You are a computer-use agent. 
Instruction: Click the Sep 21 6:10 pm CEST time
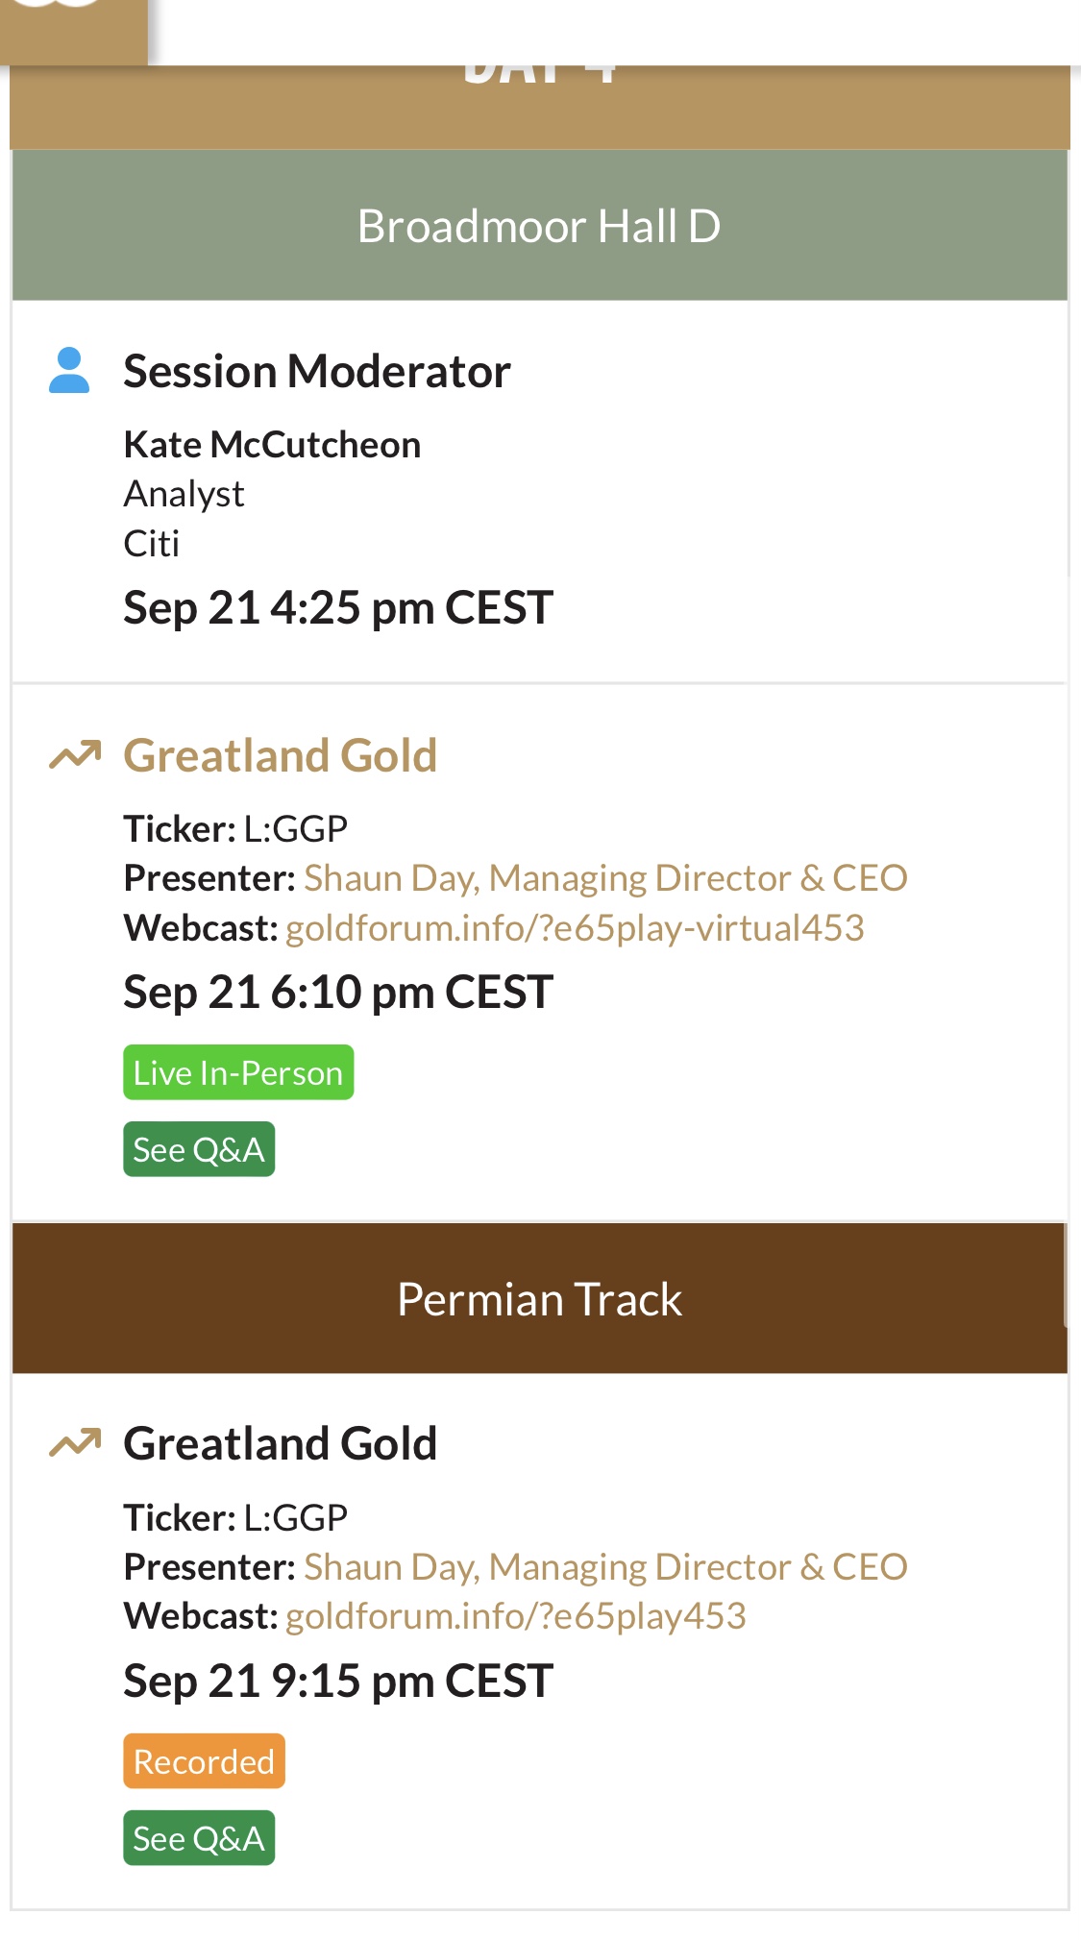pos(338,992)
